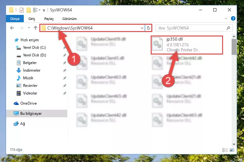Click the address bar path C:\Windows\SysWOW64
The width and height of the screenshot is (244, 162).
70,28
